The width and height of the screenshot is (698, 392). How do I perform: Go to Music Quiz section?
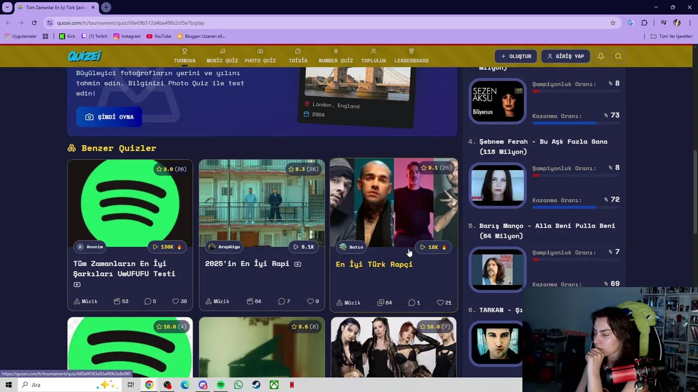(222, 56)
